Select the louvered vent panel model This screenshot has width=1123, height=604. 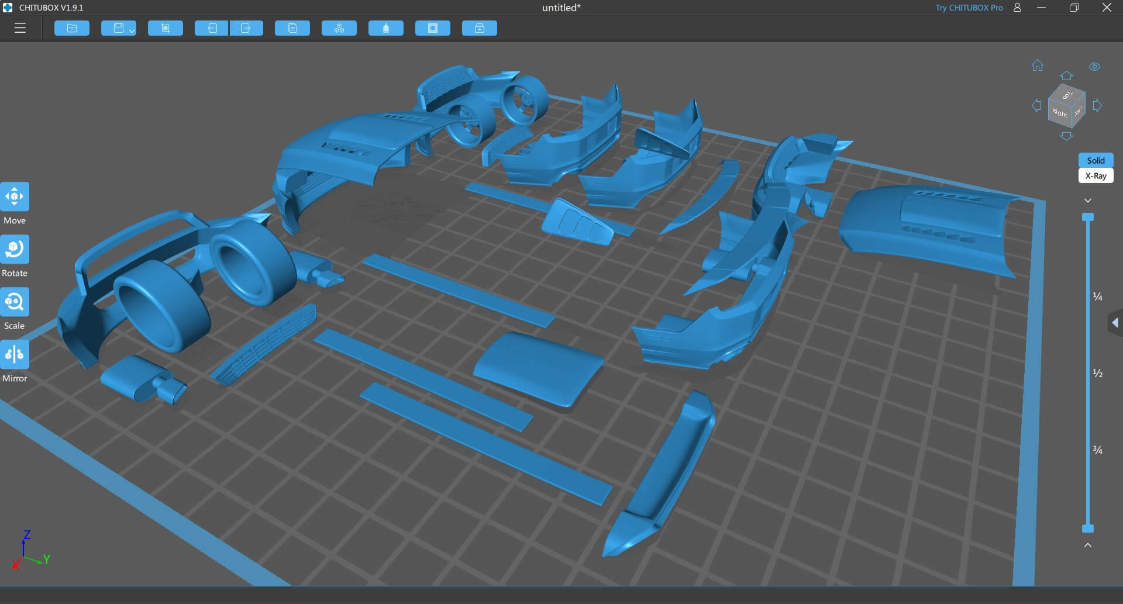(578, 222)
